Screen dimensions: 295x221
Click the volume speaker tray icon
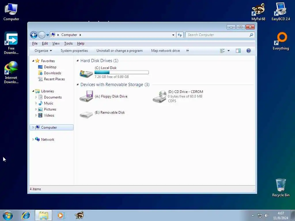click(266, 216)
